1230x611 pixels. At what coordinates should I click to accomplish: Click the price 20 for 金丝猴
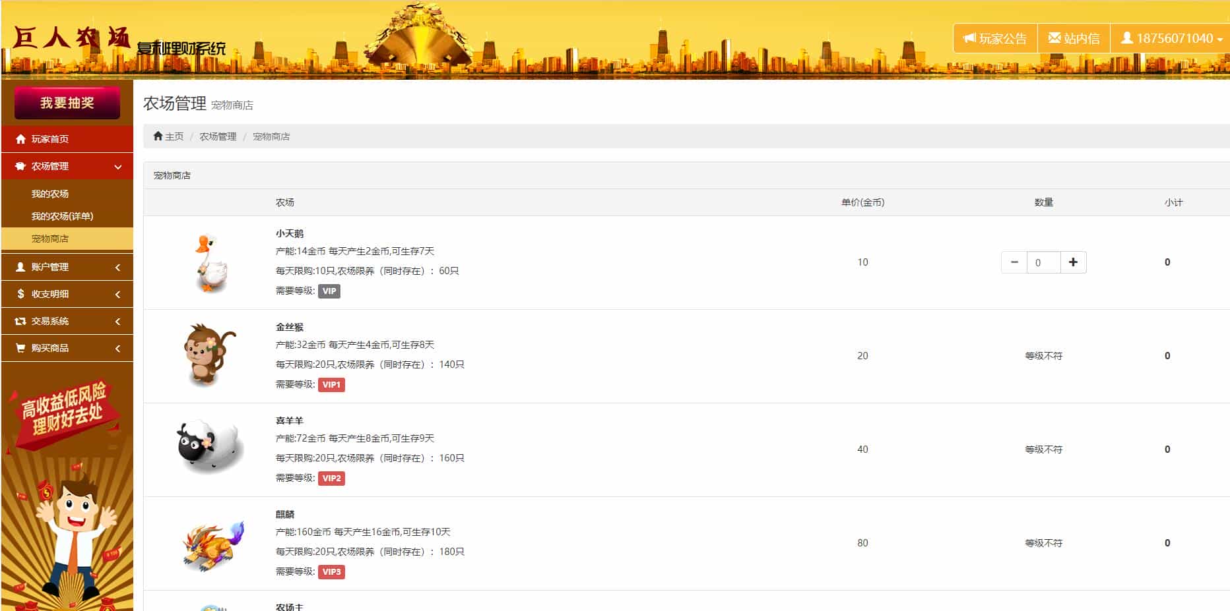point(862,356)
